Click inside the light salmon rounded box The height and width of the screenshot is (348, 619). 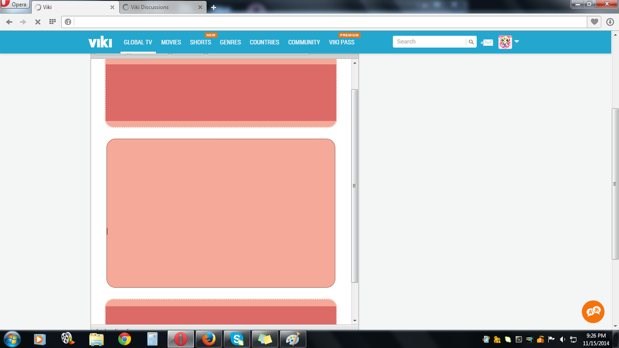[x=221, y=213]
